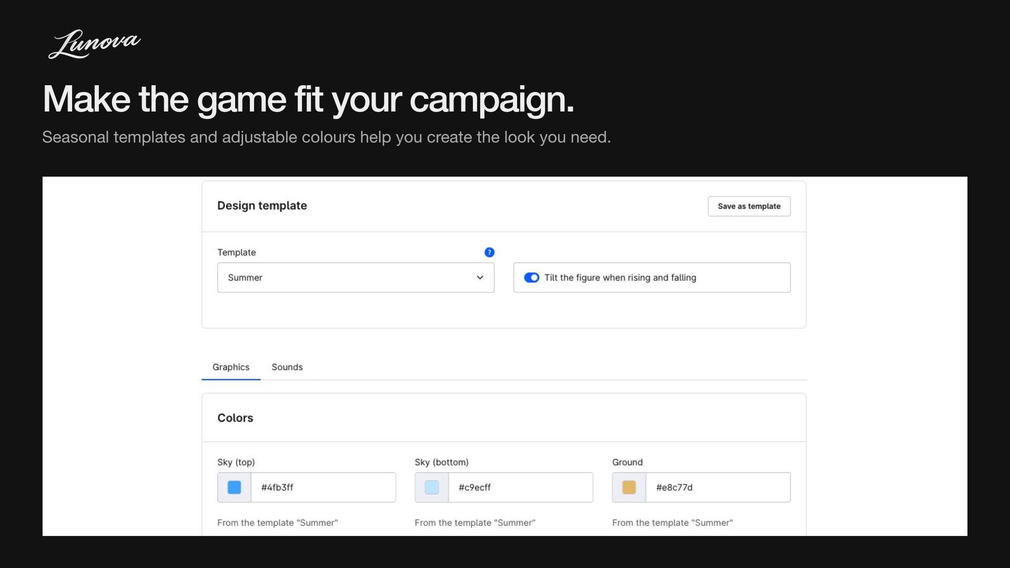Click the Sky (top) hex field #4fb3ff
This screenshot has height=568, width=1010.
[323, 488]
